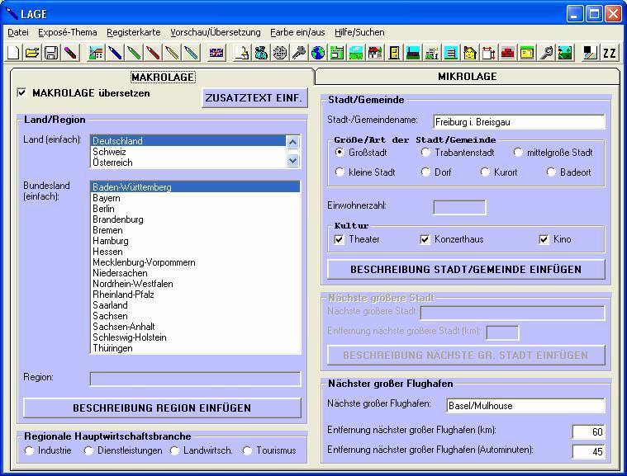The height and width of the screenshot is (476, 627).
Task: Open the Exposé-Thema menu
Action: click(x=68, y=32)
